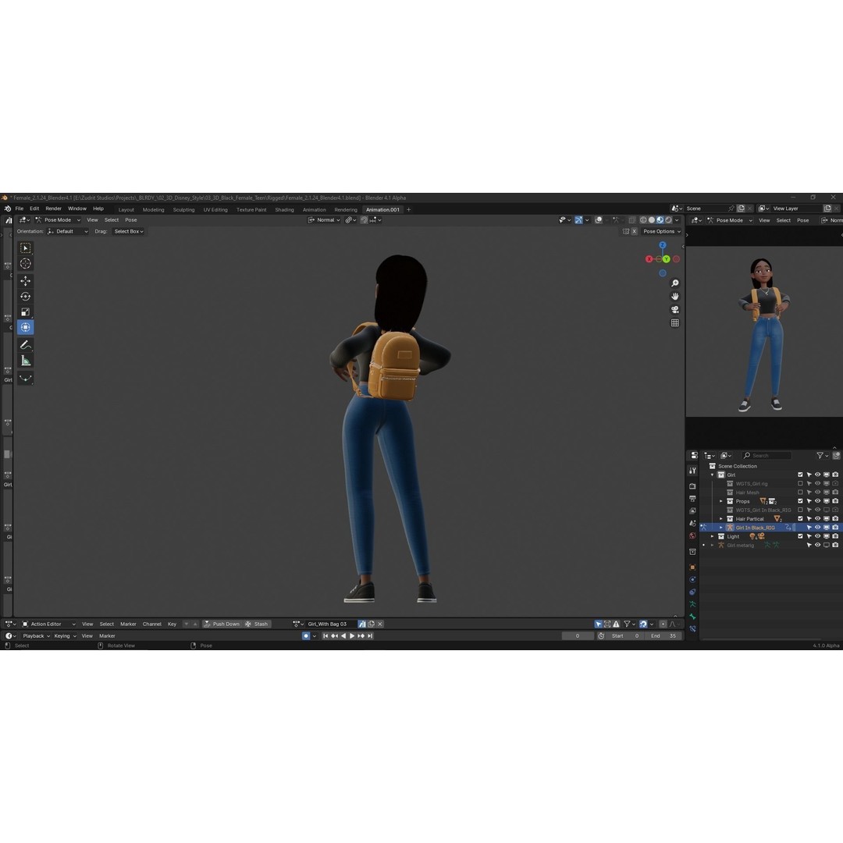
Task: Select the Transform tool
Action: pos(25,327)
